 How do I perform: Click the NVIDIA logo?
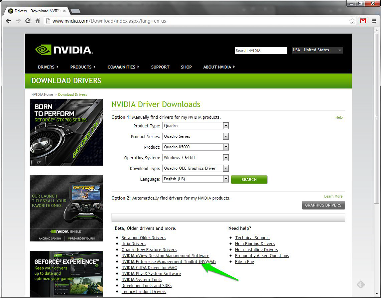[64, 50]
